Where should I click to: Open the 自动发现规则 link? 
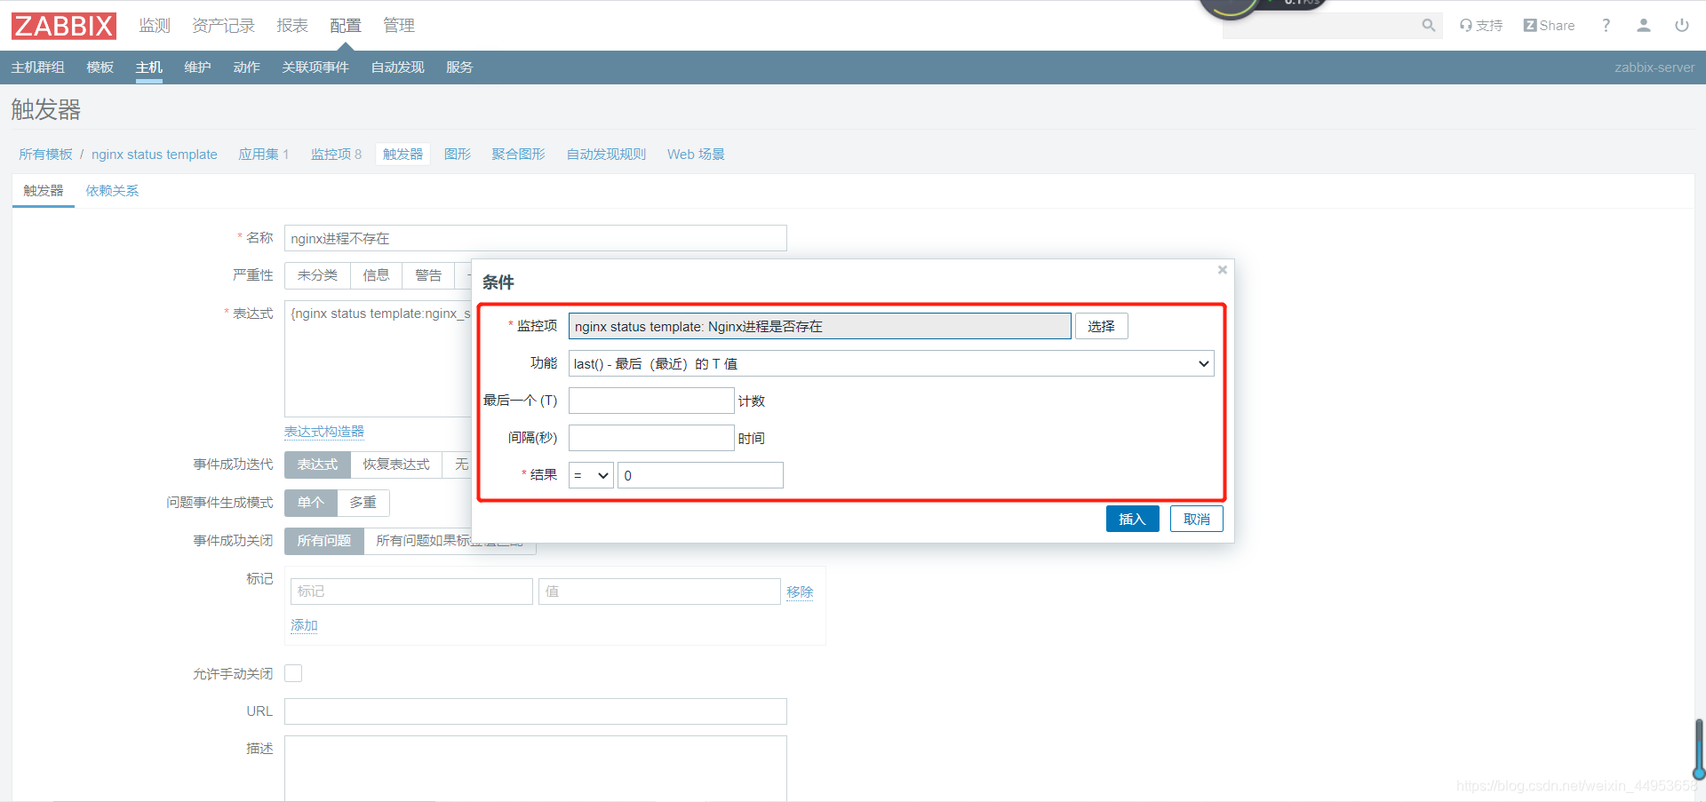coord(607,155)
